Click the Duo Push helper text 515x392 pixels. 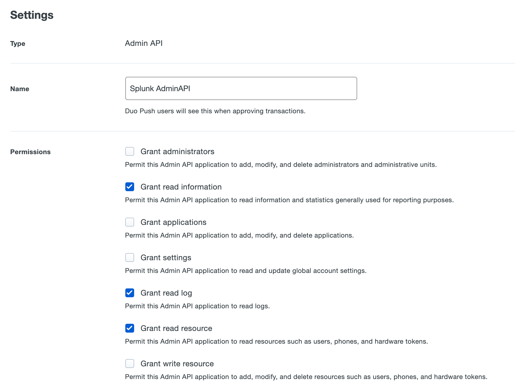215,111
